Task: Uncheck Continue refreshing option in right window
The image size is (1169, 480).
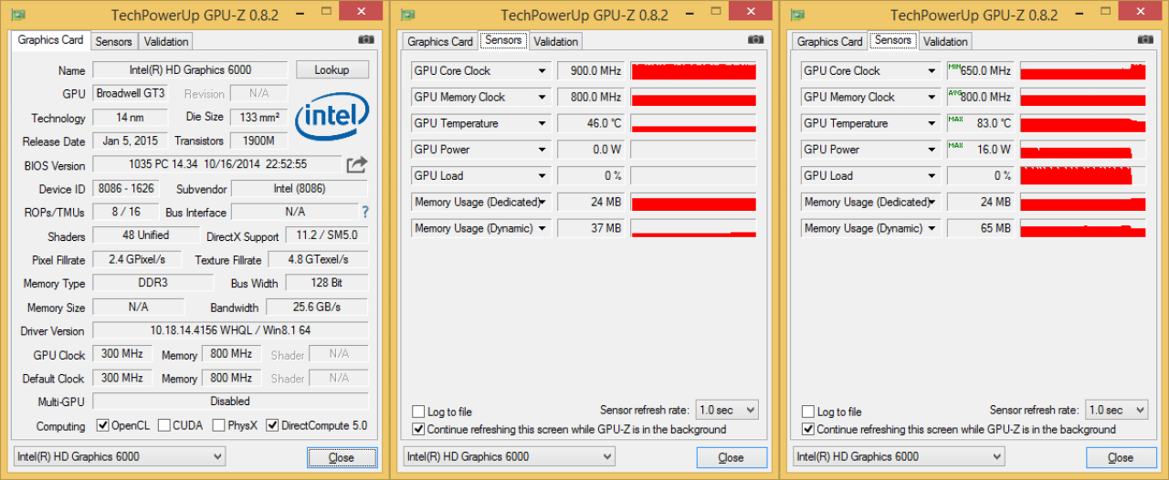Action: pos(808,429)
